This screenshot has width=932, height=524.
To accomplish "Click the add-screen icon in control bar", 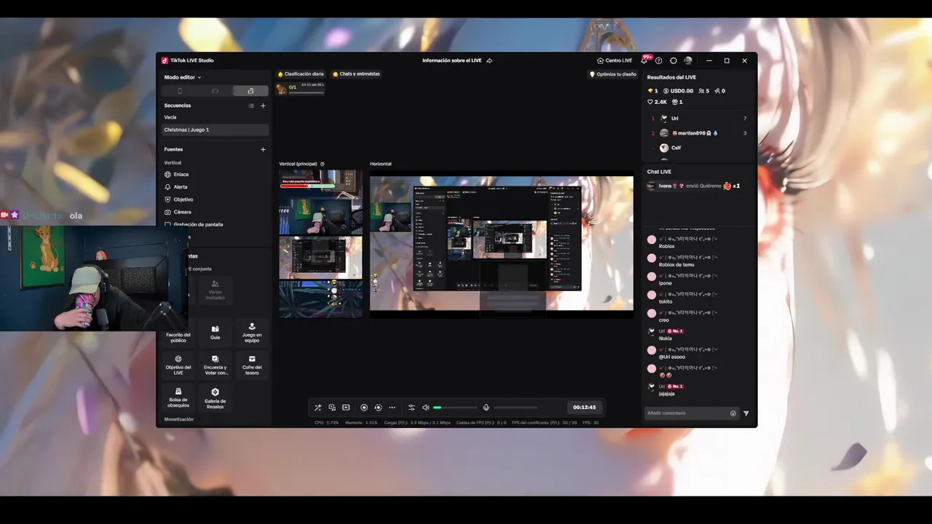I will pos(346,408).
